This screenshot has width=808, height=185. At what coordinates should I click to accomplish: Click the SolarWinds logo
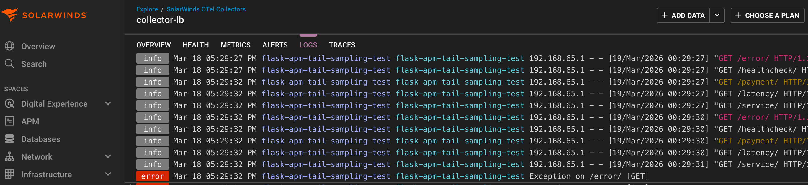click(x=44, y=15)
